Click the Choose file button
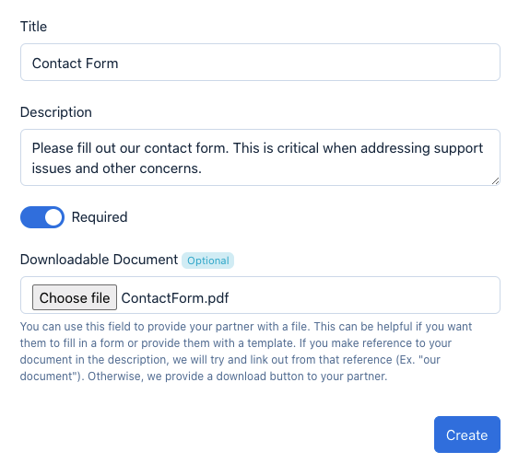 [75, 297]
